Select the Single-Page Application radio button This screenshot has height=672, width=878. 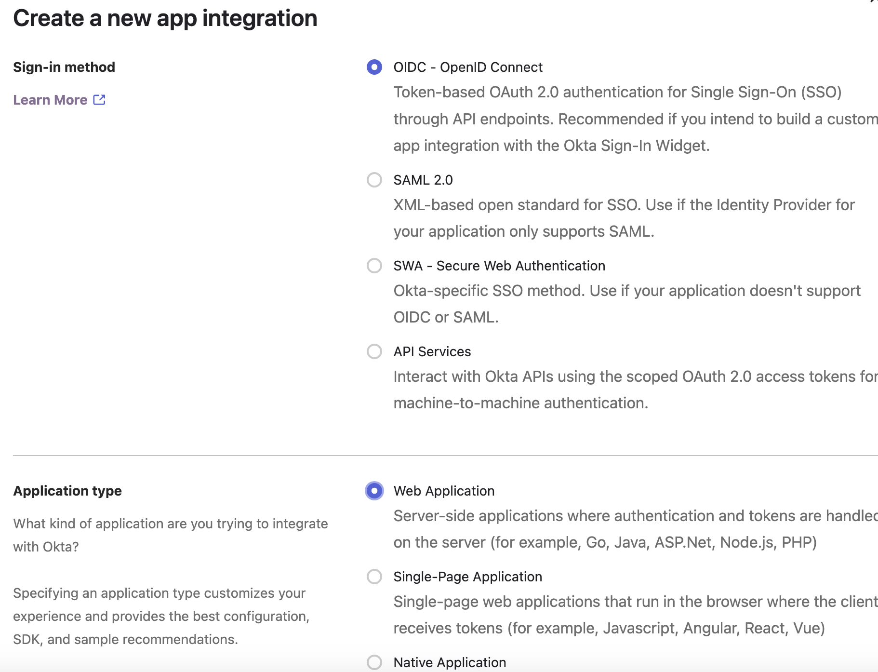374,577
